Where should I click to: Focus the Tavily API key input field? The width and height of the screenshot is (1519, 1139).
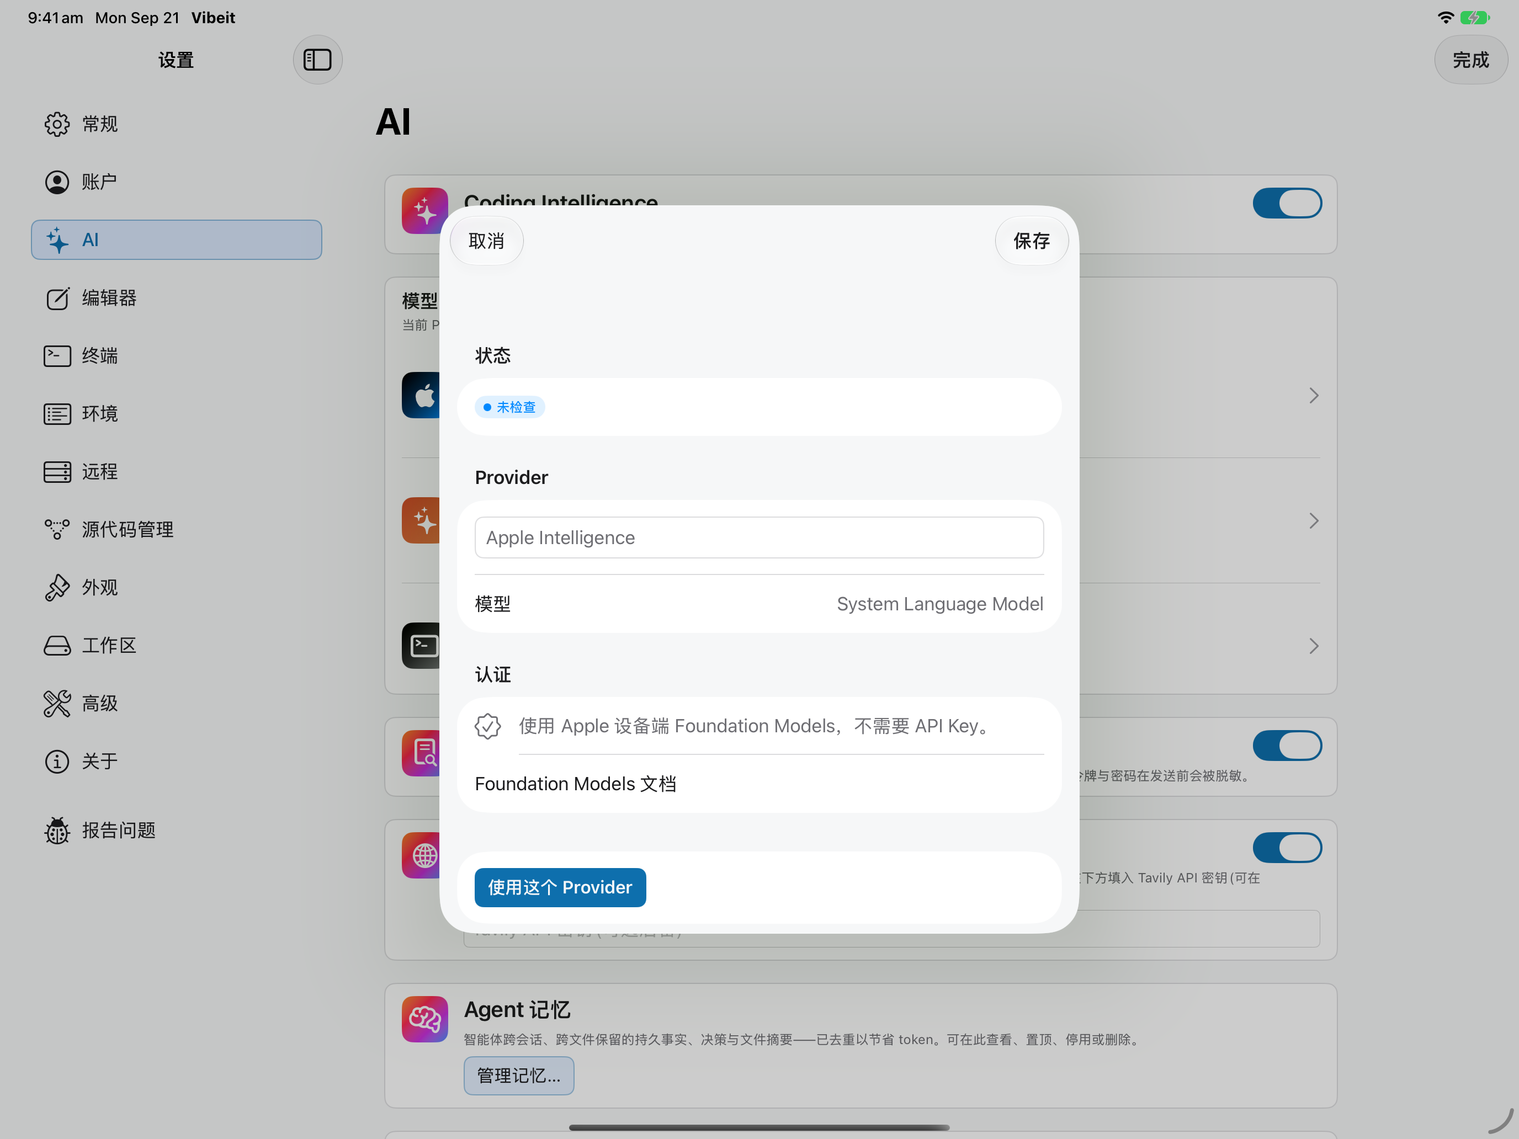pyautogui.click(x=891, y=929)
